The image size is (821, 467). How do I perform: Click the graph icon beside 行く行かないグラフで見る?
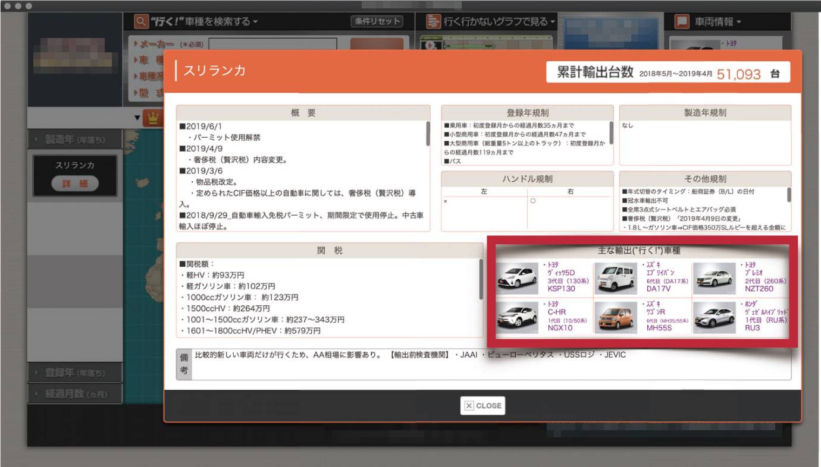coord(433,22)
